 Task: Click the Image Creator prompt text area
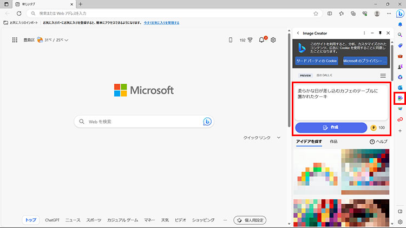tap(341, 102)
